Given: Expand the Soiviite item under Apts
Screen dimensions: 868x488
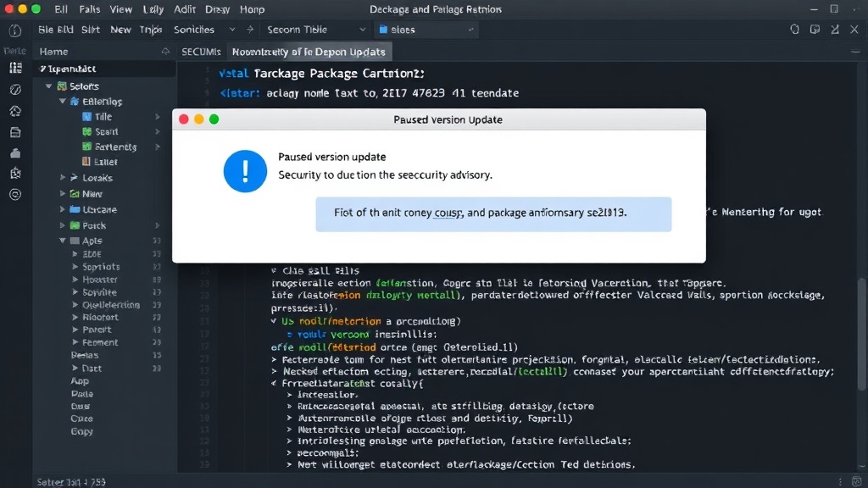Looking at the screenshot, I should (75, 292).
